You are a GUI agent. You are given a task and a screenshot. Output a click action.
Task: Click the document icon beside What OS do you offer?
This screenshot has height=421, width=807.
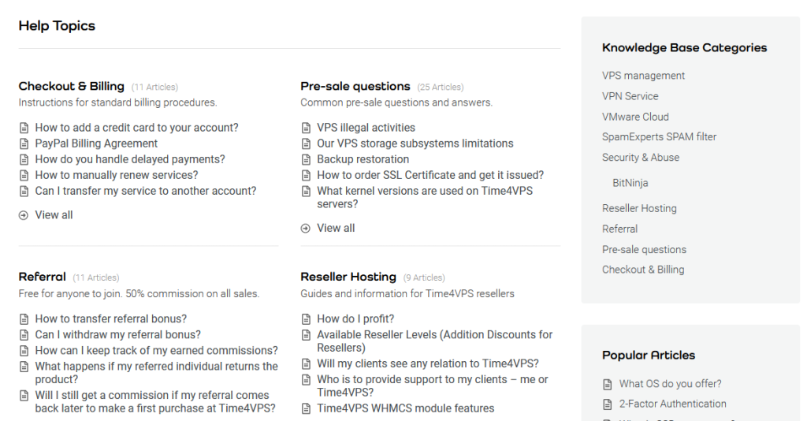(x=608, y=384)
